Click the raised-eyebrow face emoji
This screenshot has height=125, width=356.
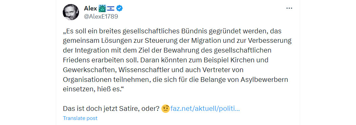(x=165, y=109)
